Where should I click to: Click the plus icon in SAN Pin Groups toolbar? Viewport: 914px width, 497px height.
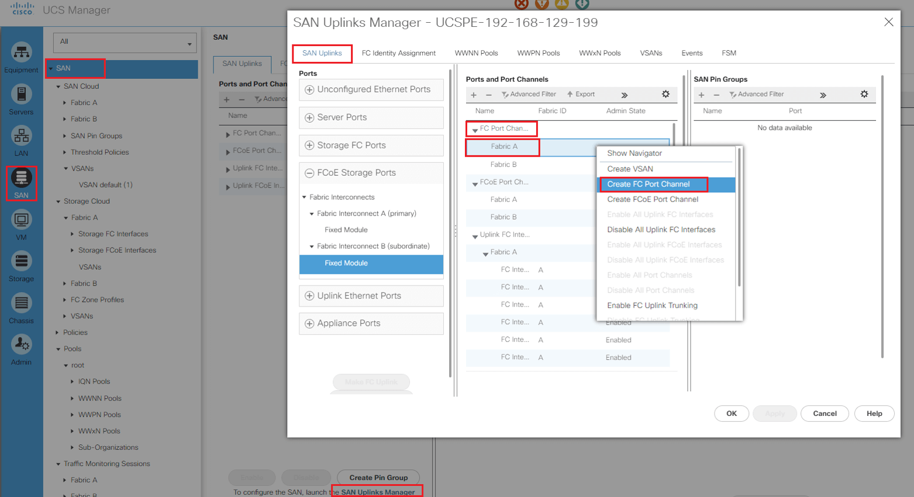point(701,95)
